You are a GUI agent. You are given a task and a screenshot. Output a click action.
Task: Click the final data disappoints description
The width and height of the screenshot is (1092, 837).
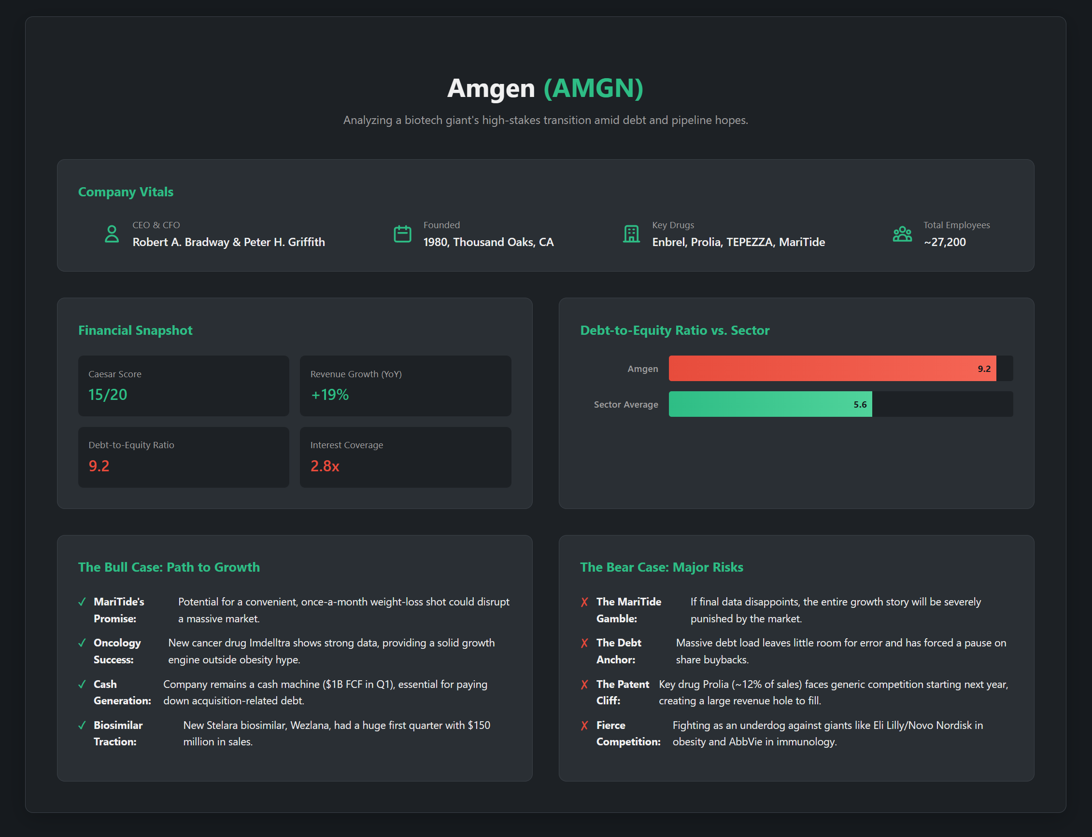[836, 610]
